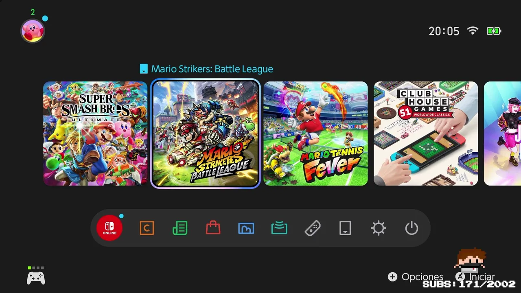Click the Wi-Fi signal status icon

(x=473, y=31)
